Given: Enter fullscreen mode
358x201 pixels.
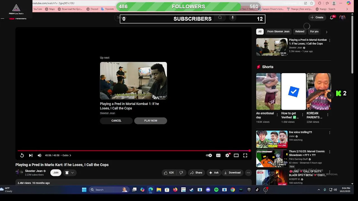Looking at the screenshot, I should pyautogui.click(x=245, y=155).
